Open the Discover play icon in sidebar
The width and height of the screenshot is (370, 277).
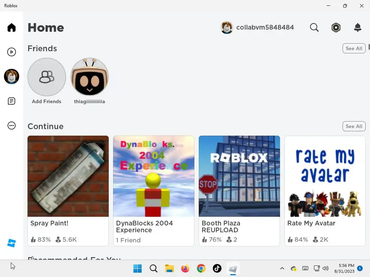tap(11, 52)
